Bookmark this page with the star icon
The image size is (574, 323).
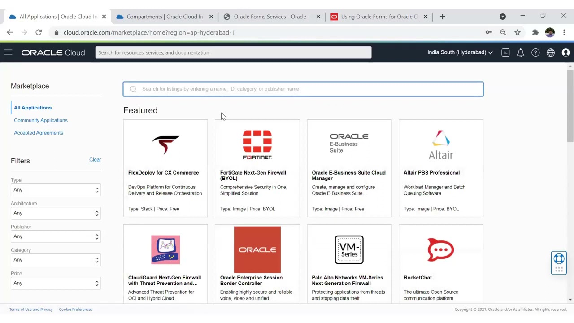[x=517, y=32]
